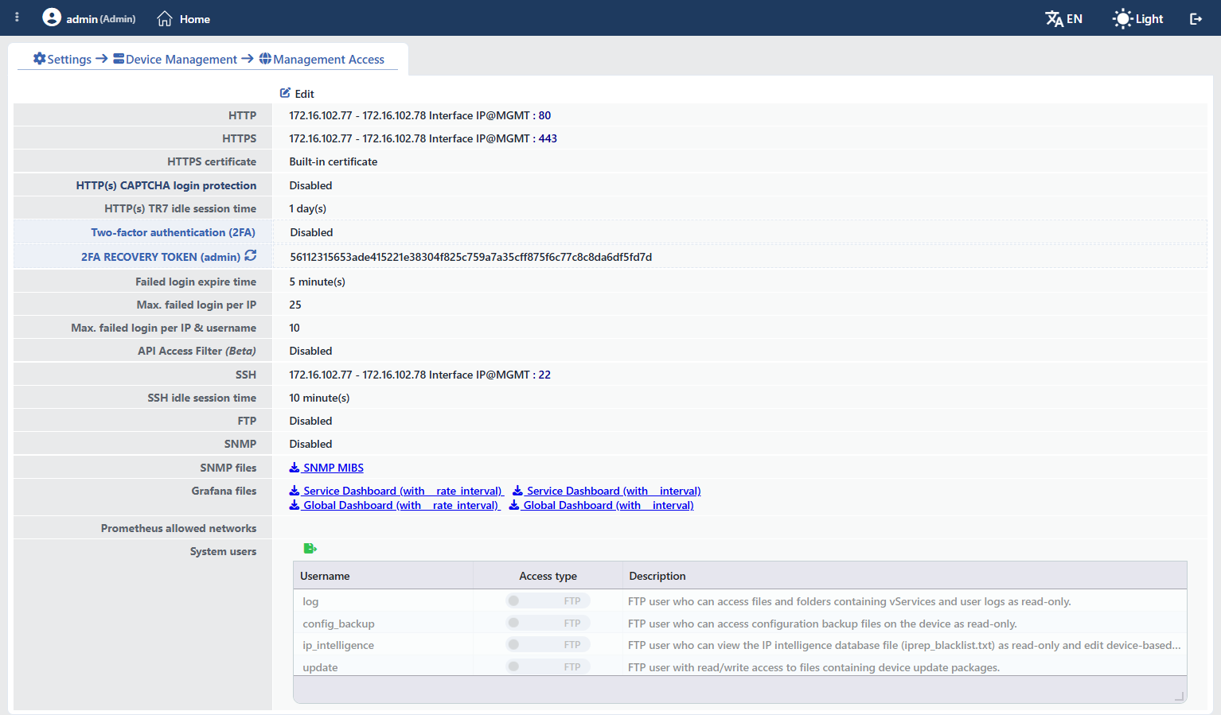This screenshot has width=1221, height=715.
Task: Click the logout icon
Action: [1196, 18]
